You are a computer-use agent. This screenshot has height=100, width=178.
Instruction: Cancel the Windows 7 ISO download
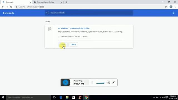click(73, 44)
